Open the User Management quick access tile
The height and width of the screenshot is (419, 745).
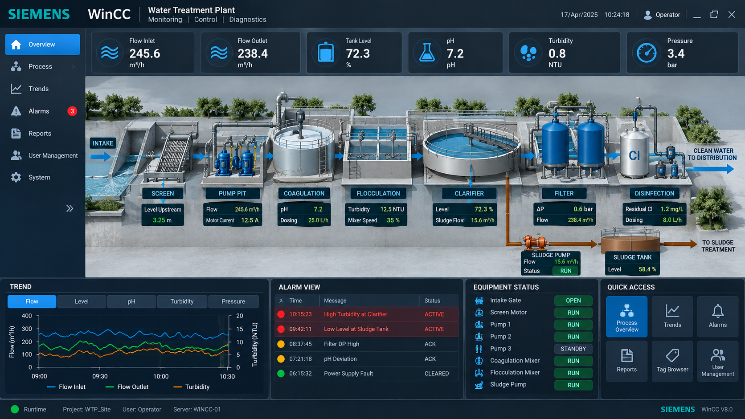tap(718, 361)
